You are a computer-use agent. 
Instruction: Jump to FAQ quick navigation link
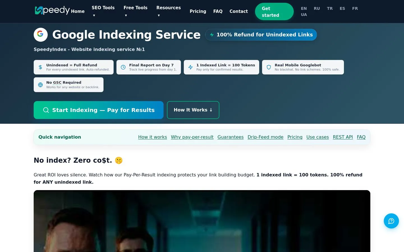tap(361, 137)
